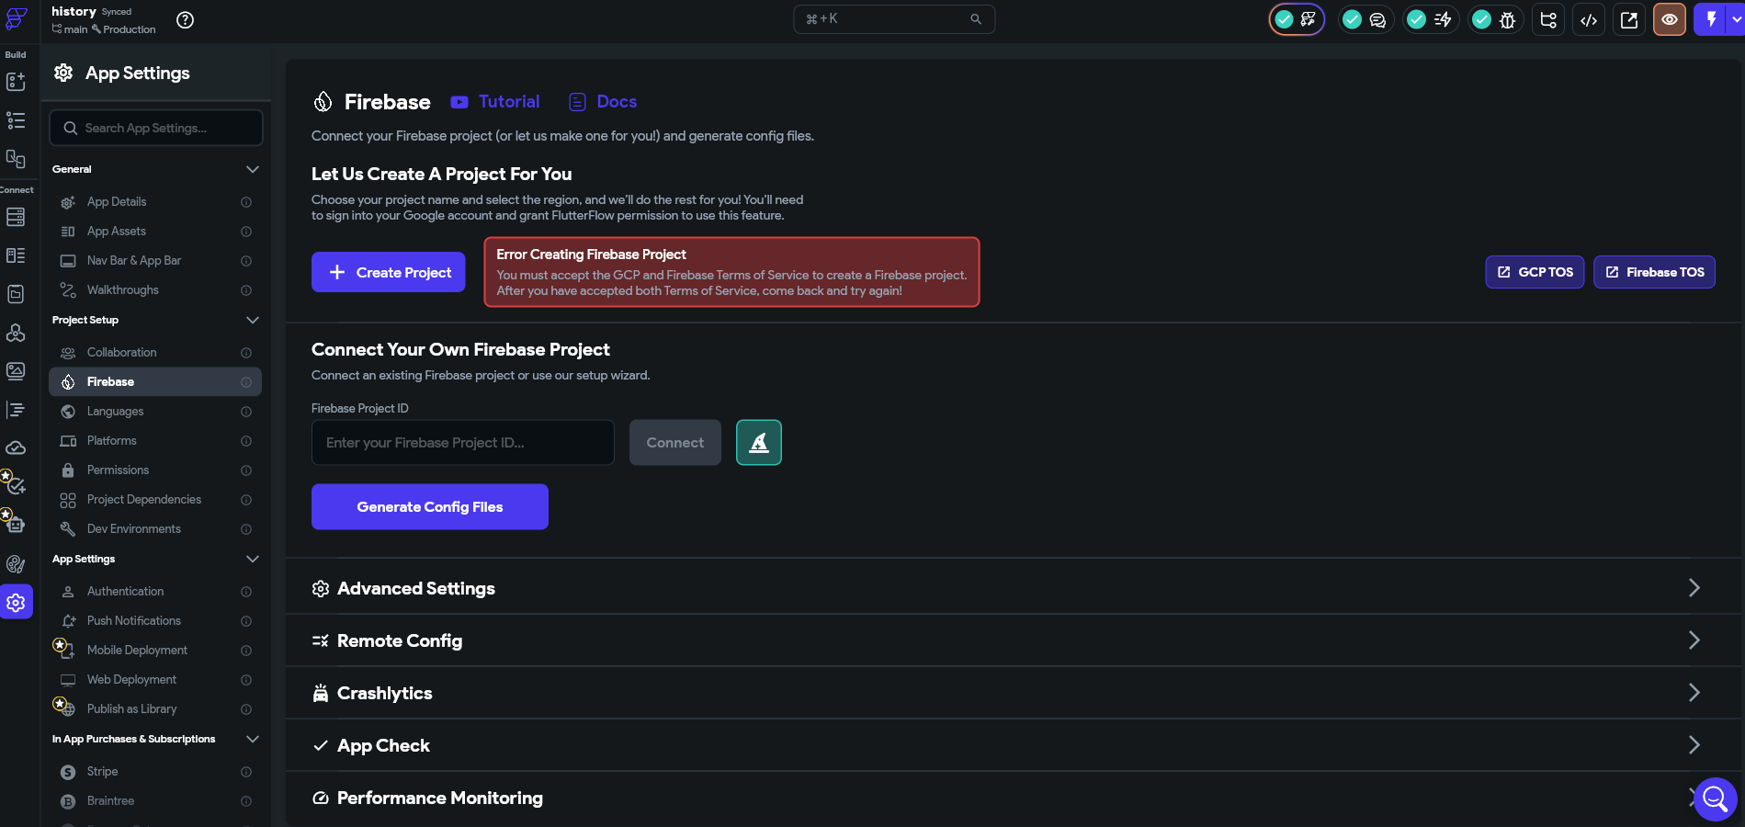The image size is (1745, 827).
Task: Click the lightning run button
Action: tap(1711, 19)
